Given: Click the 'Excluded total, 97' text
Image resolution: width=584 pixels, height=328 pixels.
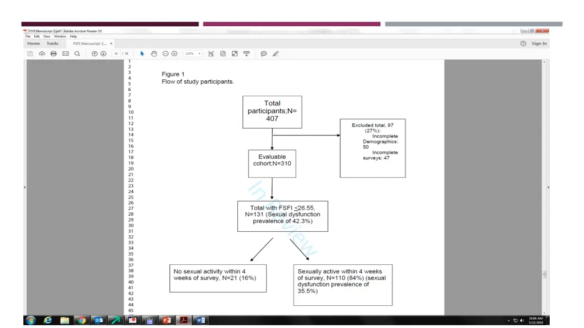Looking at the screenshot, I should [372, 125].
